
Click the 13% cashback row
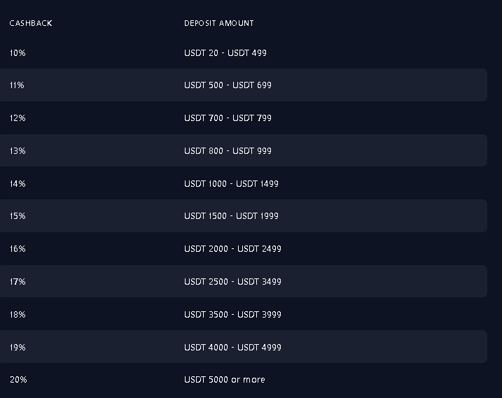pos(244,150)
